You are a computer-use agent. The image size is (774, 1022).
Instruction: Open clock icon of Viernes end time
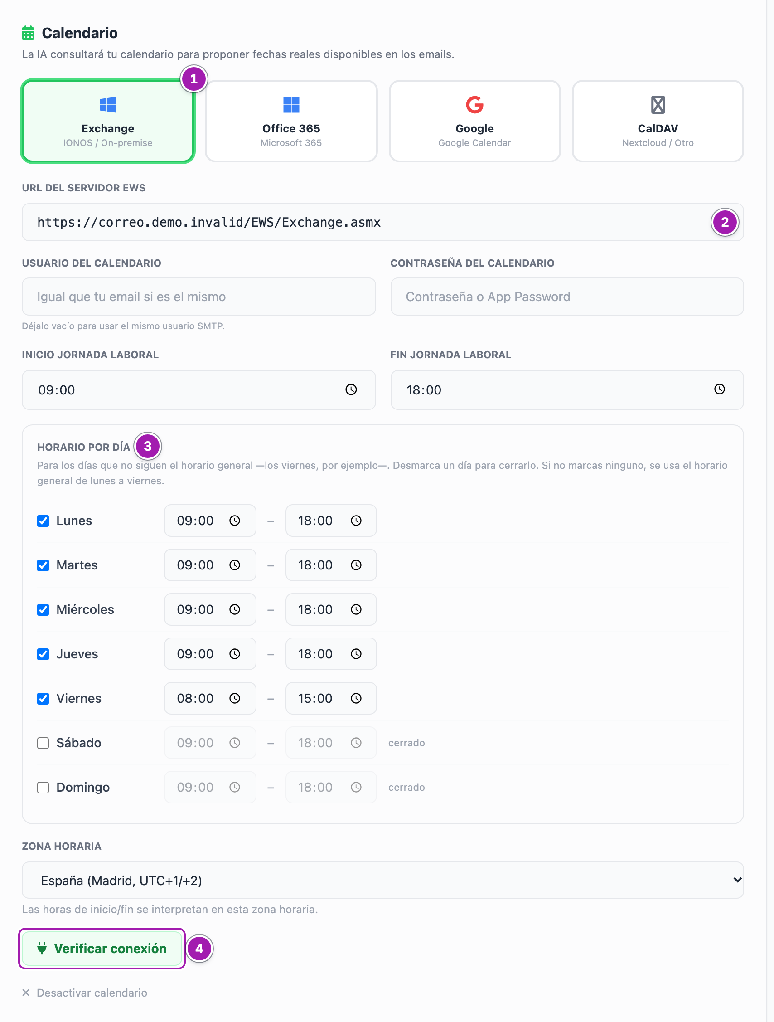point(356,698)
